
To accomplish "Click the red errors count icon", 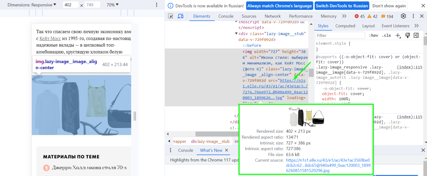I will [x=357, y=16].
